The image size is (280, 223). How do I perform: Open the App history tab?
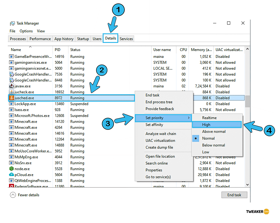(64, 39)
